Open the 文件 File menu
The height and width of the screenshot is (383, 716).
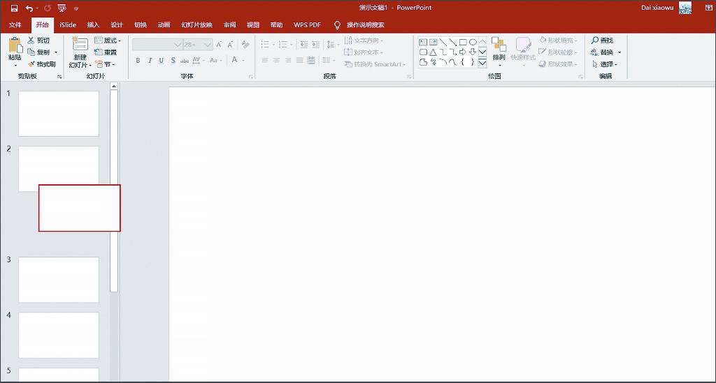pyautogui.click(x=15, y=25)
